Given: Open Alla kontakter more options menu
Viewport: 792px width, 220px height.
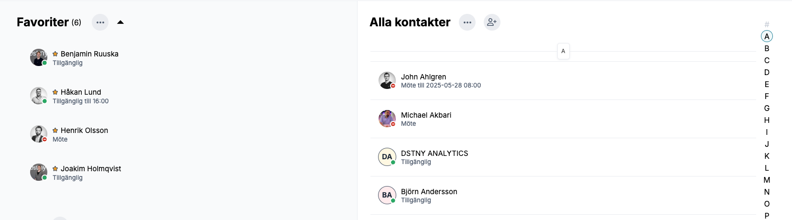Looking at the screenshot, I should click(x=467, y=22).
